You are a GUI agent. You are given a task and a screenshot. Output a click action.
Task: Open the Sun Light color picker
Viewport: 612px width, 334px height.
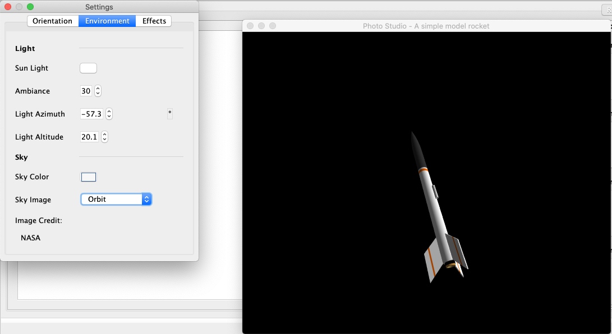coord(88,68)
